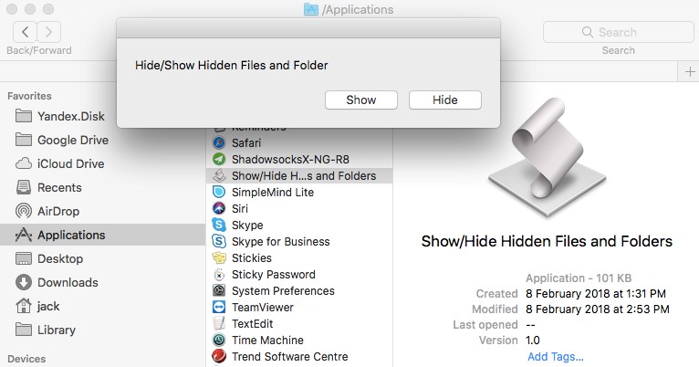Click the Back navigation arrow
The image size is (699, 367).
(x=22, y=32)
